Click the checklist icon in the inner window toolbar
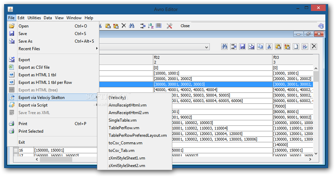Viewport: 335px width, 177px height. pyautogui.click(x=305, y=46)
